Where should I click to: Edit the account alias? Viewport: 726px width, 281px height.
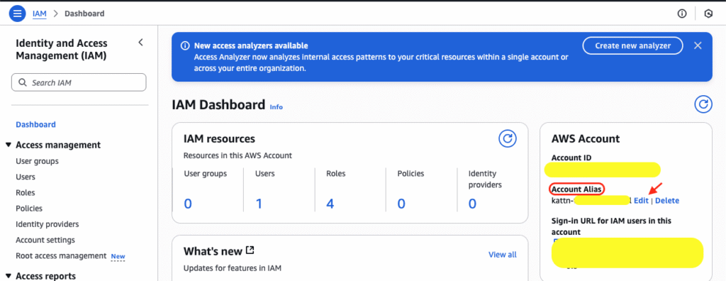pyautogui.click(x=641, y=200)
